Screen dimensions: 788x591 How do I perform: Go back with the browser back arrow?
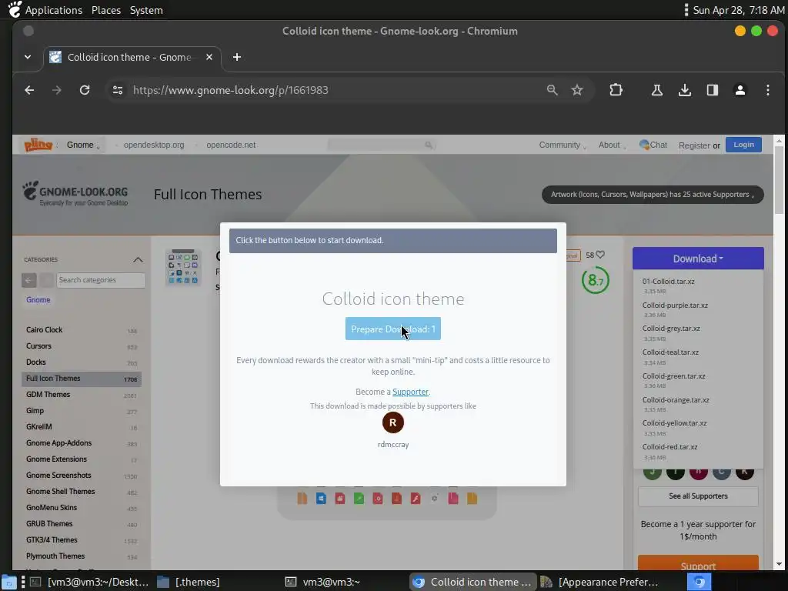(x=30, y=90)
